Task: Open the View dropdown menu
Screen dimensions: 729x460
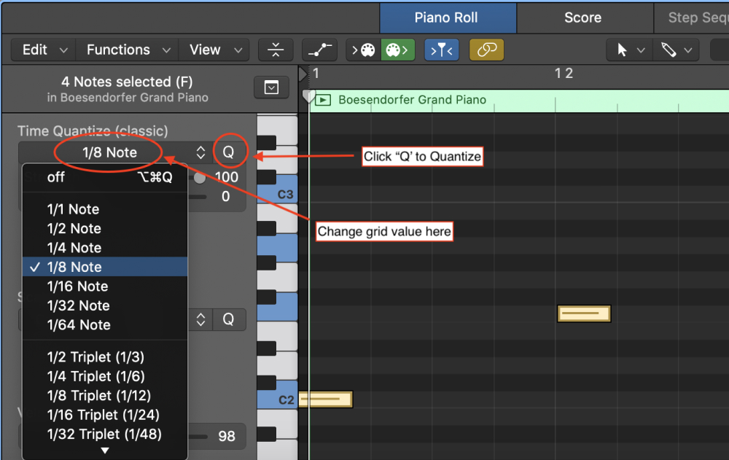Action: click(x=215, y=50)
